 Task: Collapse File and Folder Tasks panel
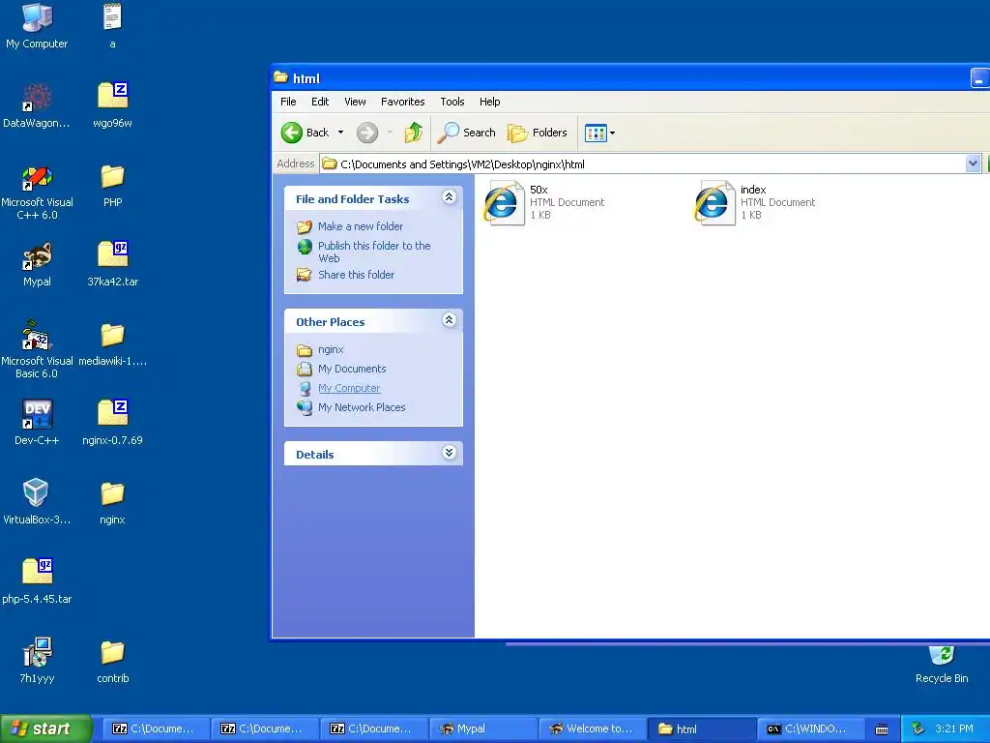449,197
